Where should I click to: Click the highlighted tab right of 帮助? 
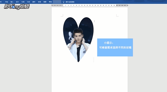(57, 2)
